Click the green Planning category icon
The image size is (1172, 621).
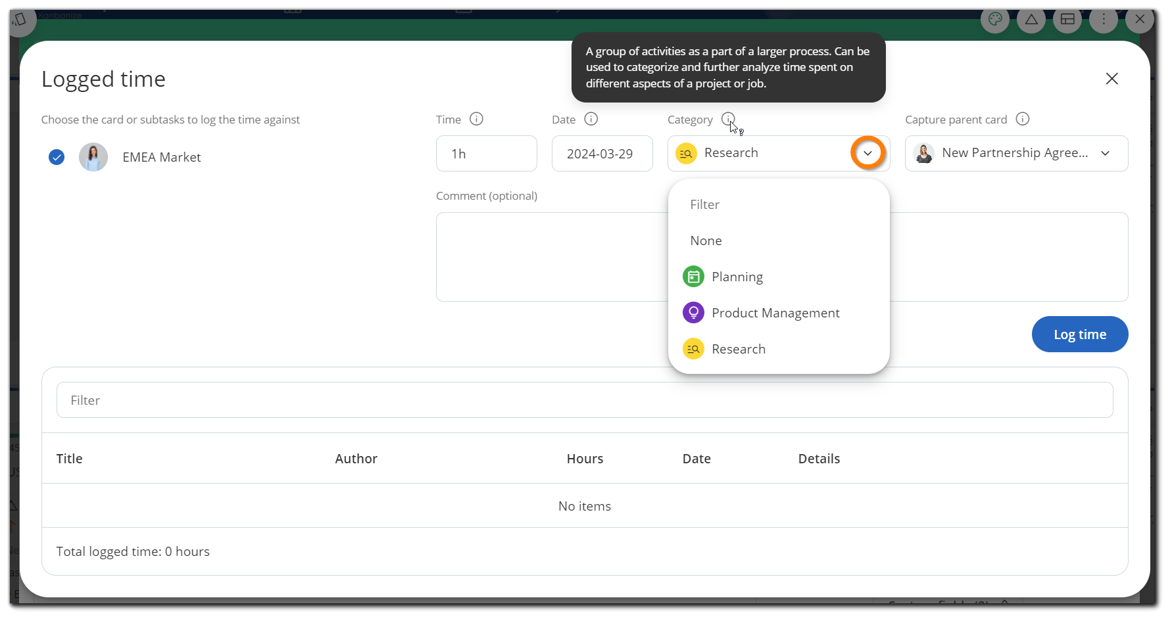tap(693, 276)
